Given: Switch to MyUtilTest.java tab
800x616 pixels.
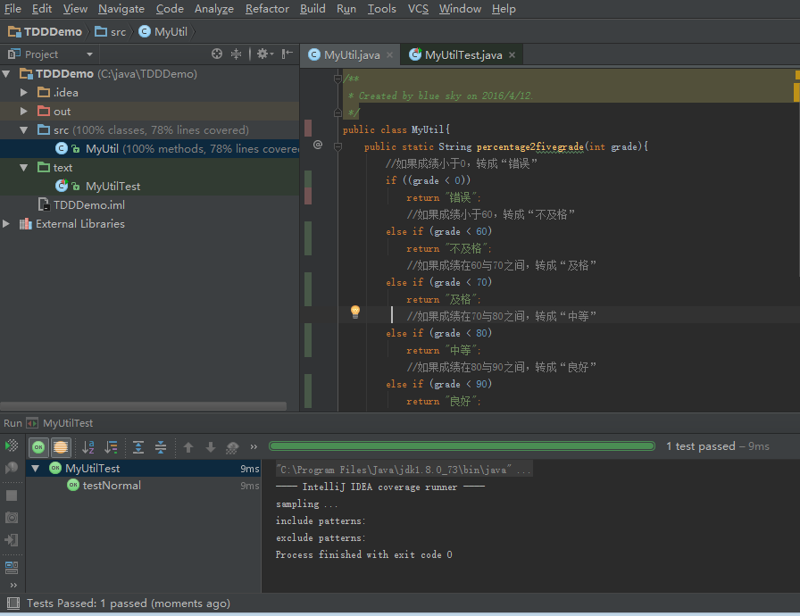Looking at the screenshot, I should [x=462, y=55].
